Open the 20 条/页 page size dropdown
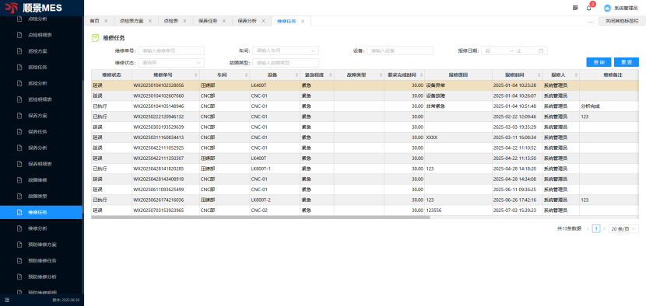 click(x=623, y=228)
